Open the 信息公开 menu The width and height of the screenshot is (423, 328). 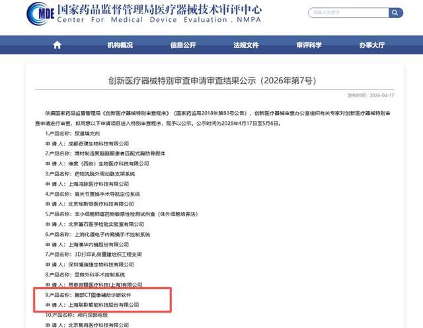[183, 45]
